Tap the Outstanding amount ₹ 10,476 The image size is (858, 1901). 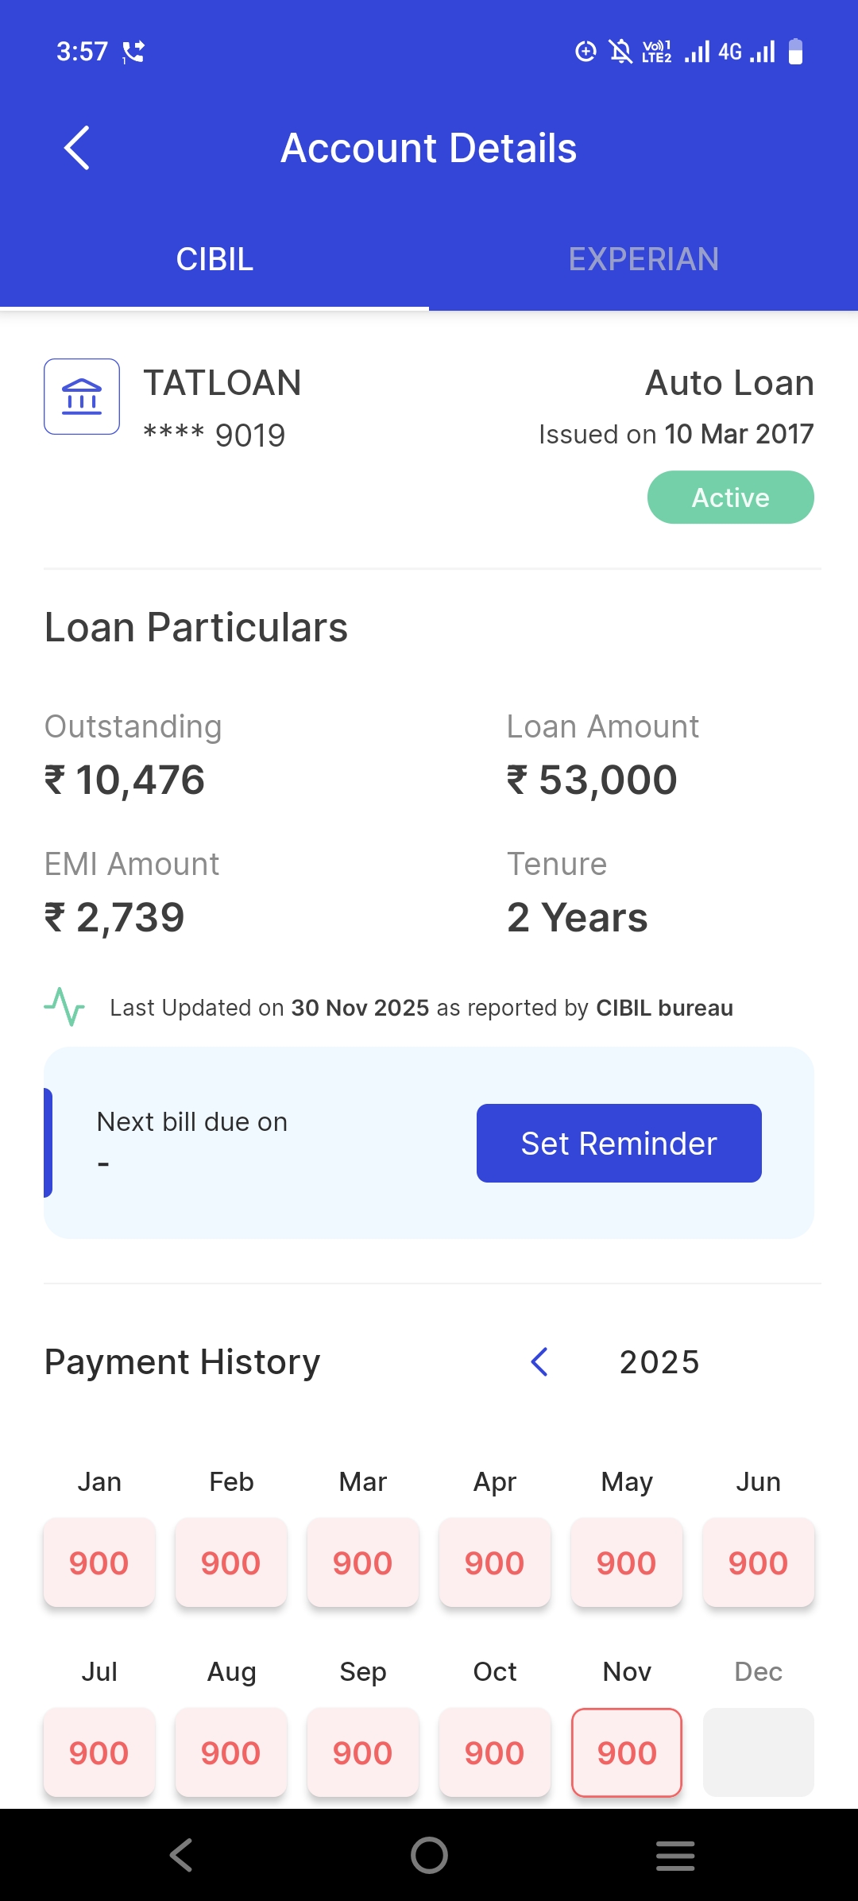(x=125, y=780)
